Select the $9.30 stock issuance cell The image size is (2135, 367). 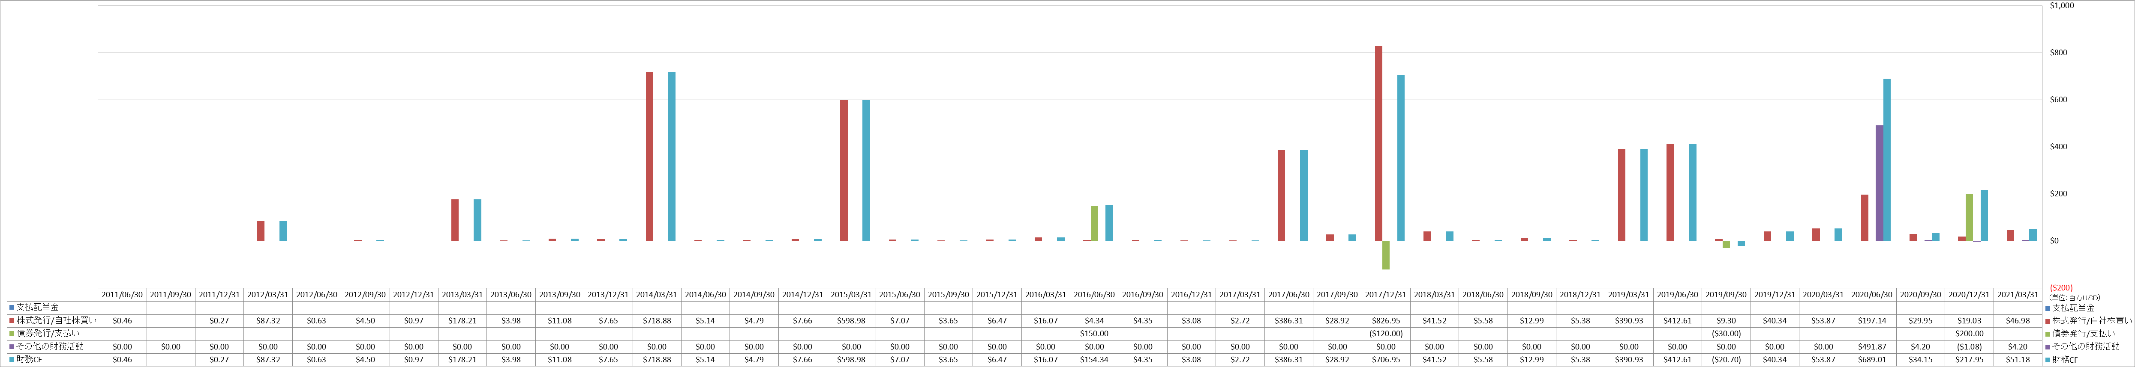[x=1727, y=321]
